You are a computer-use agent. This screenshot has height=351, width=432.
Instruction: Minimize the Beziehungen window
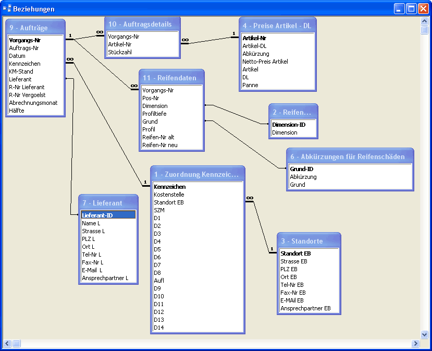click(x=399, y=9)
